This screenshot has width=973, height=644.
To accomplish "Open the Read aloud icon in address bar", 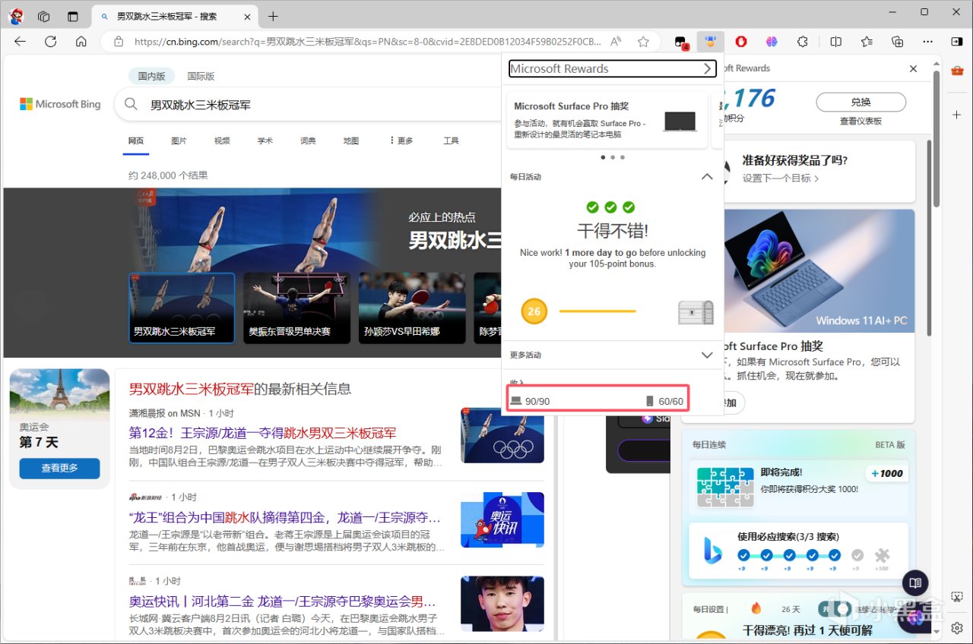I will point(616,42).
